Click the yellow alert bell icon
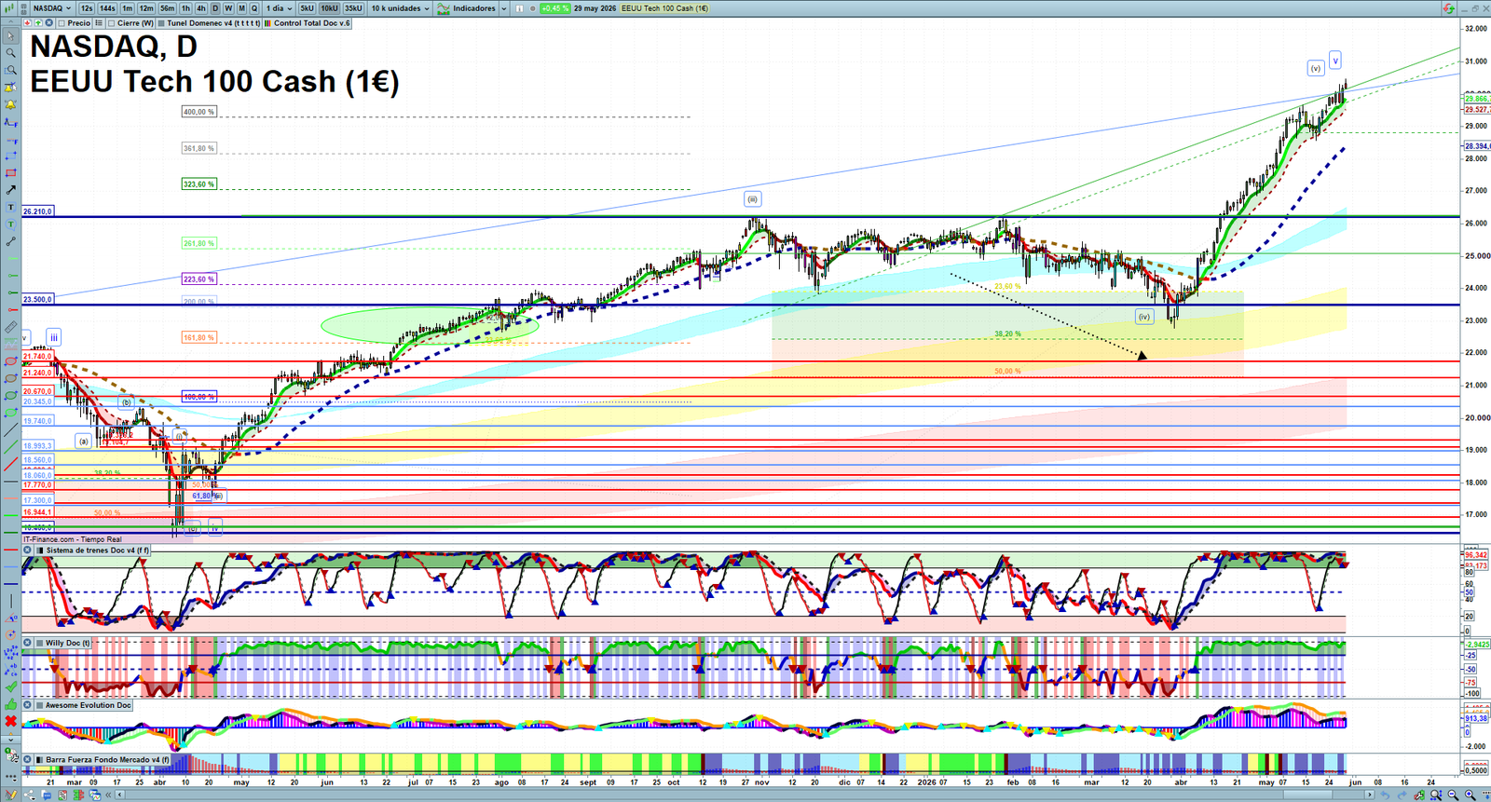1491x802 pixels. (x=10, y=104)
